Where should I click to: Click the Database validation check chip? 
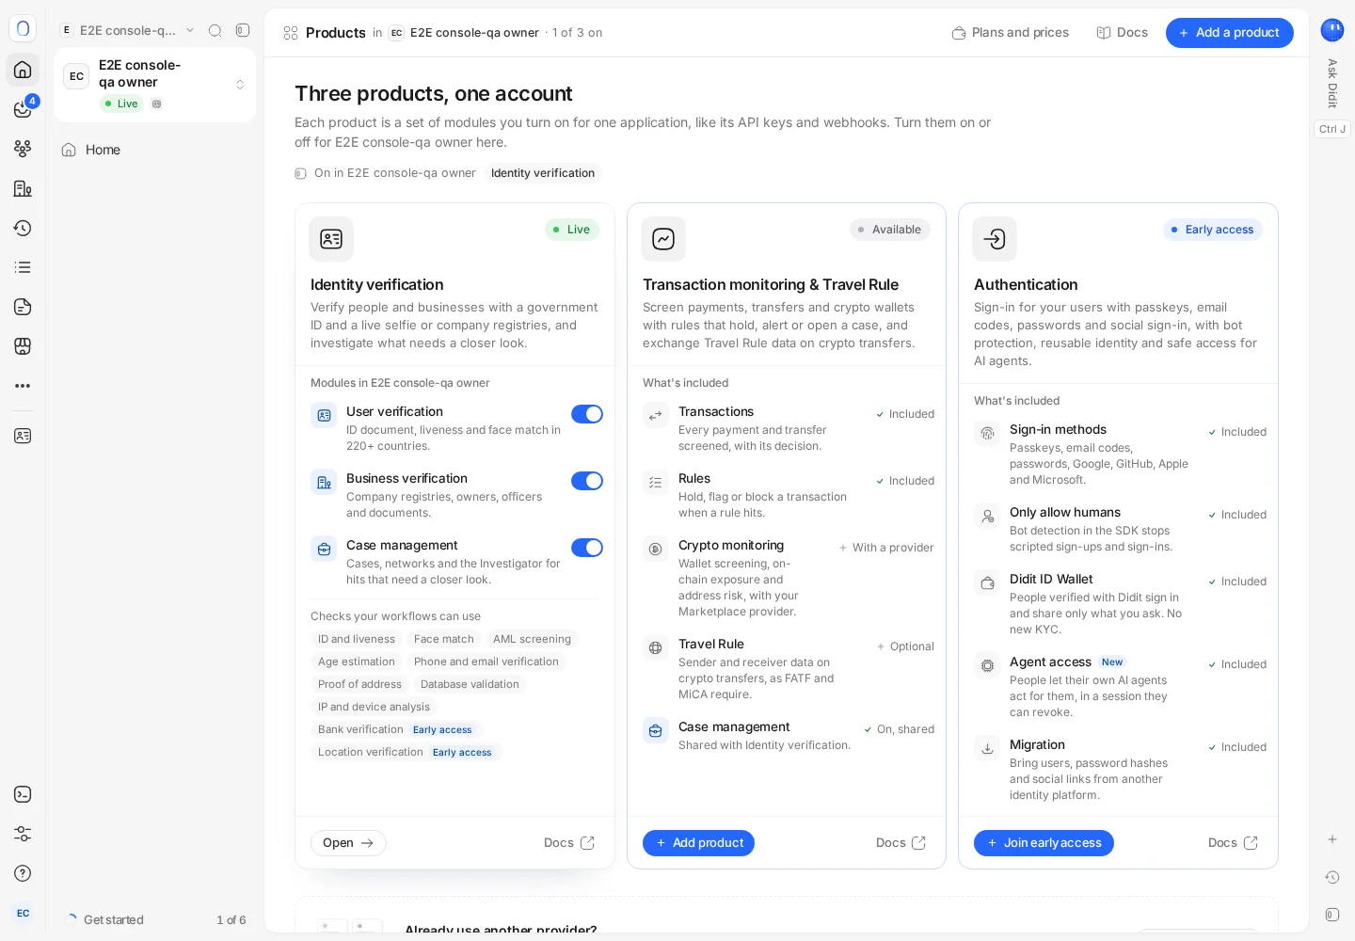click(470, 684)
